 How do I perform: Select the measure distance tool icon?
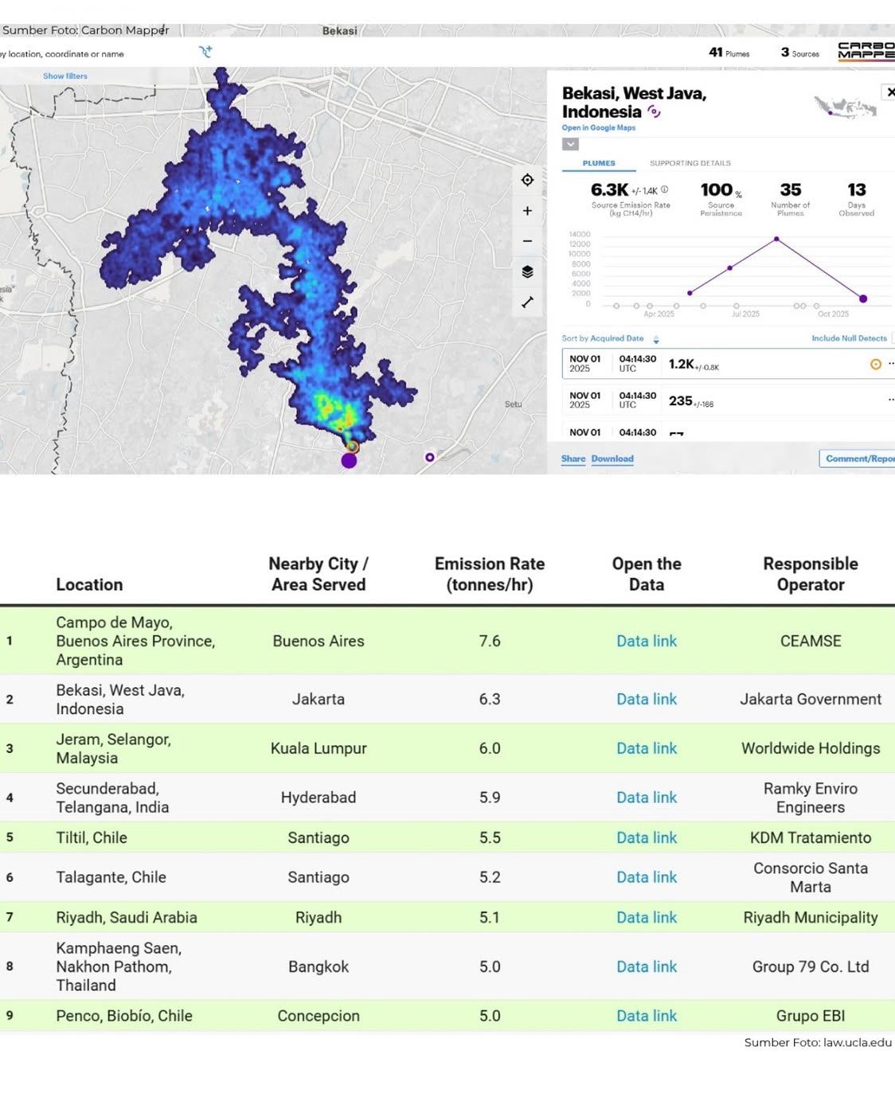point(527,303)
